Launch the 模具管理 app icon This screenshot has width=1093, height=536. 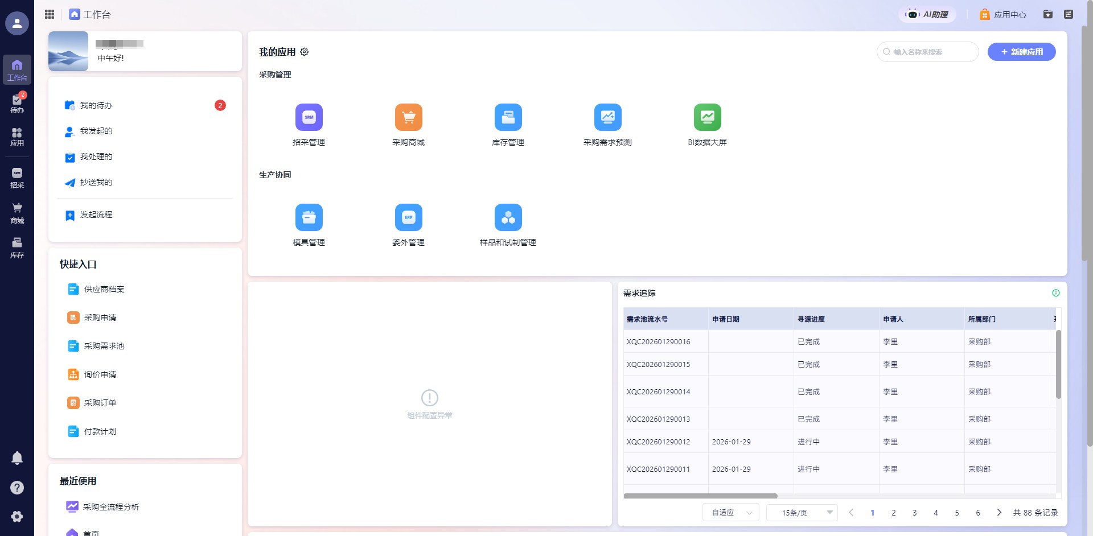[x=309, y=217]
